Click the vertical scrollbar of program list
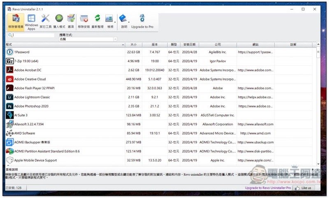 [x=318, y=103]
